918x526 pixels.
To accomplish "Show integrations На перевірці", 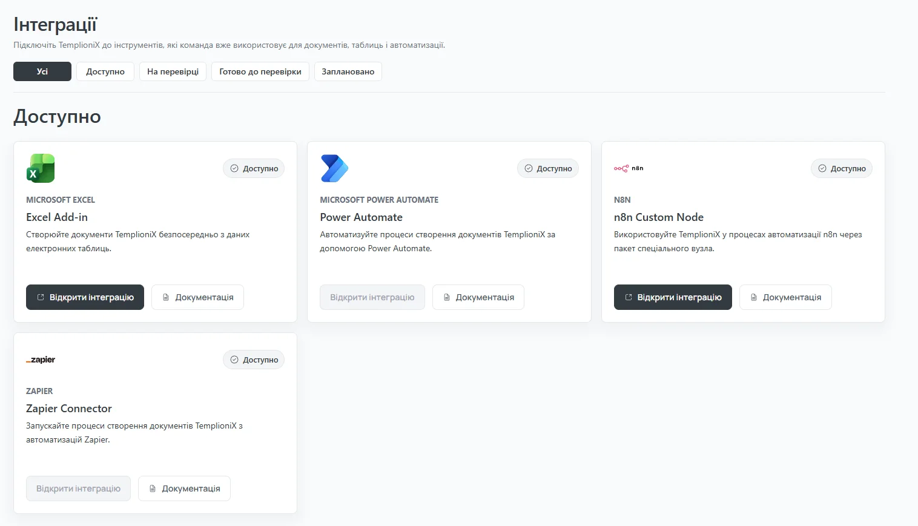I will click(x=173, y=71).
